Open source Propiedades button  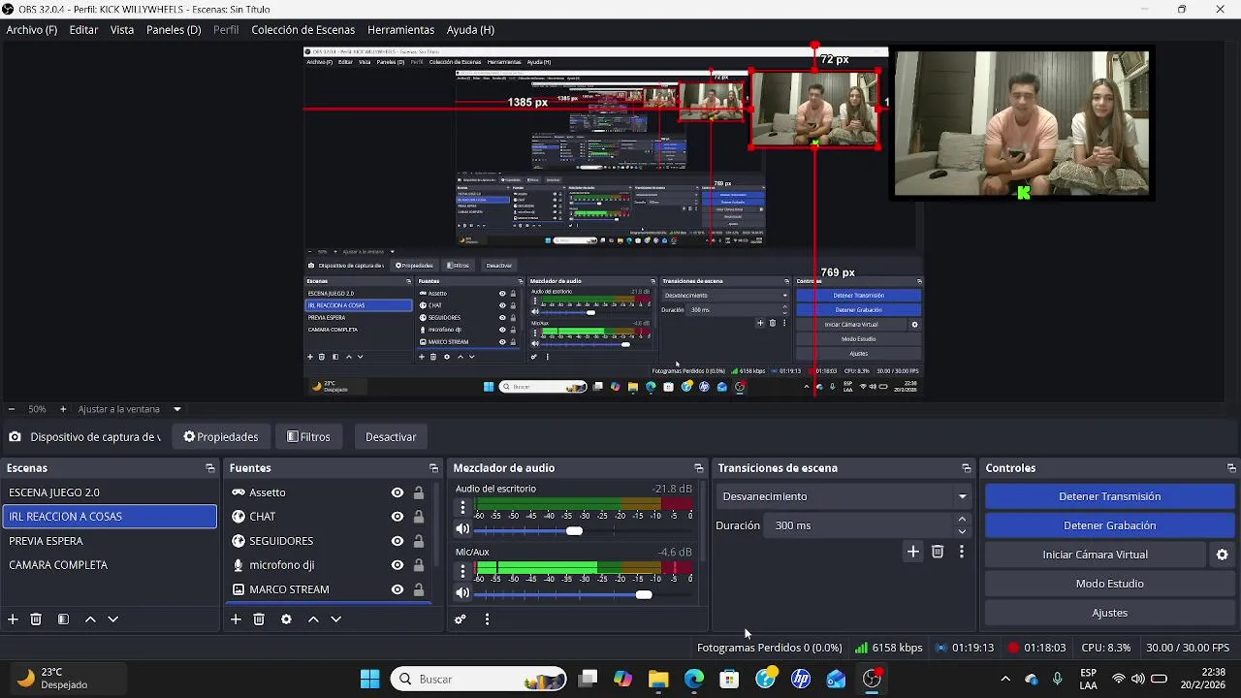point(221,437)
